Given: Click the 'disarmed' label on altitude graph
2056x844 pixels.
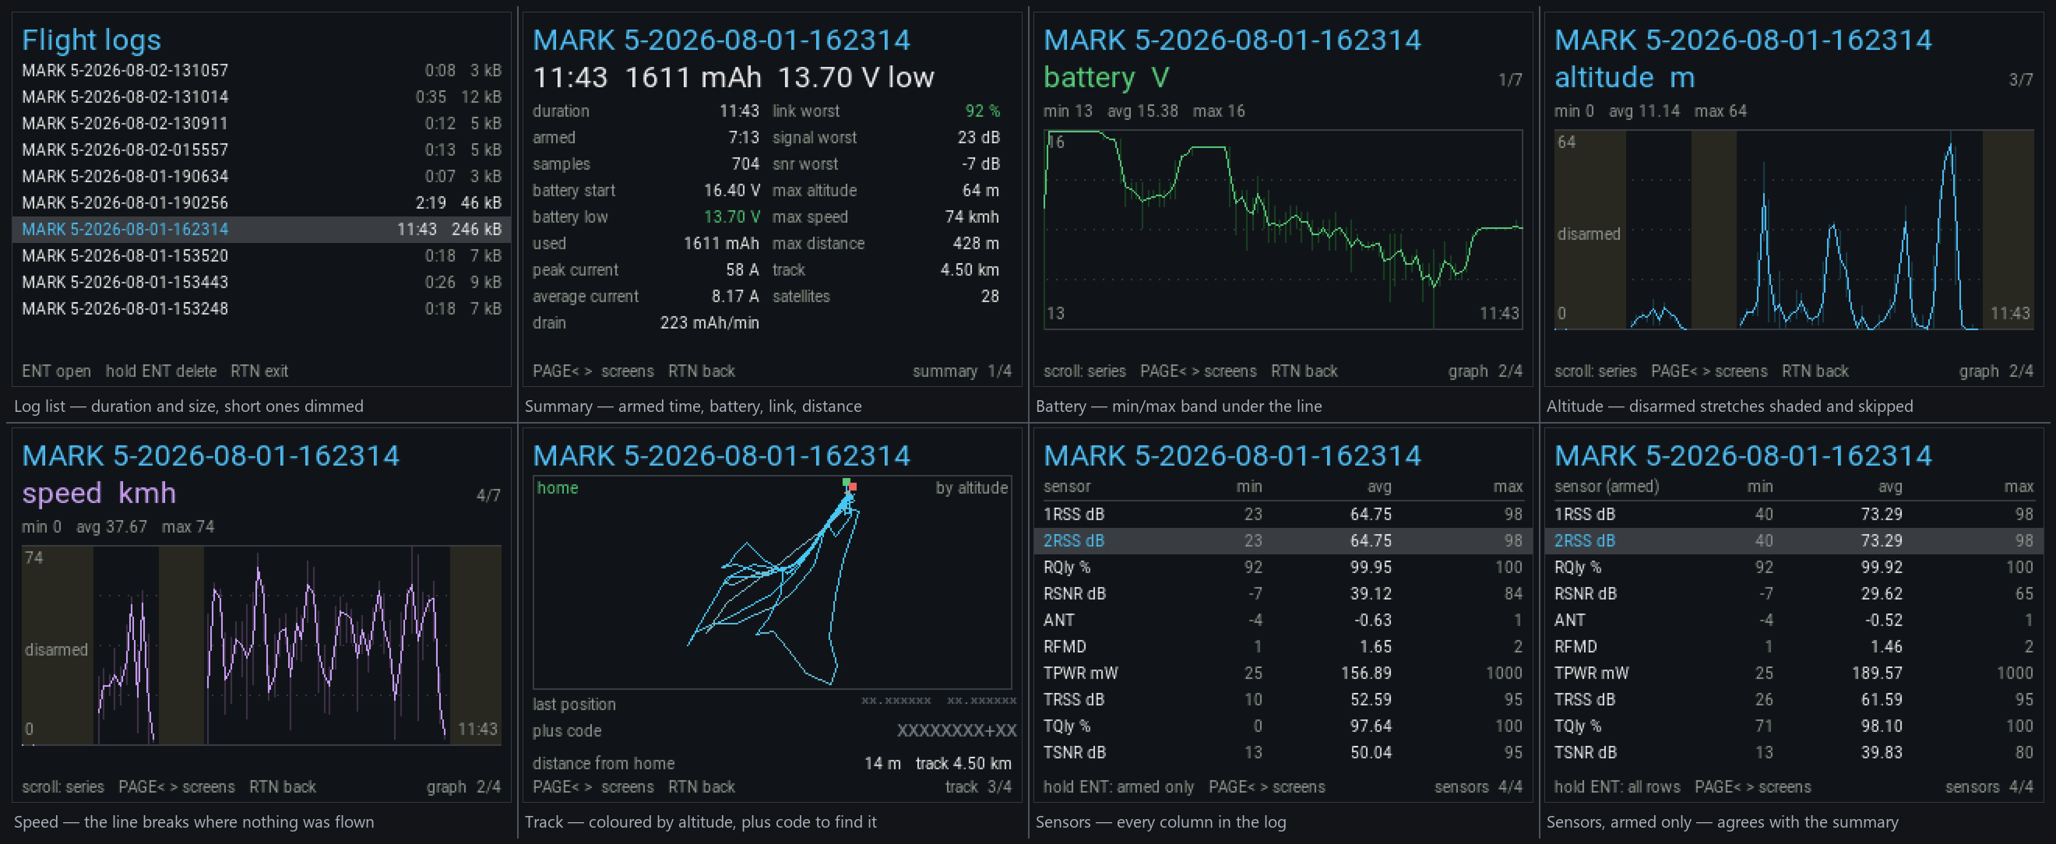Looking at the screenshot, I should click(x=1588, y=234).
